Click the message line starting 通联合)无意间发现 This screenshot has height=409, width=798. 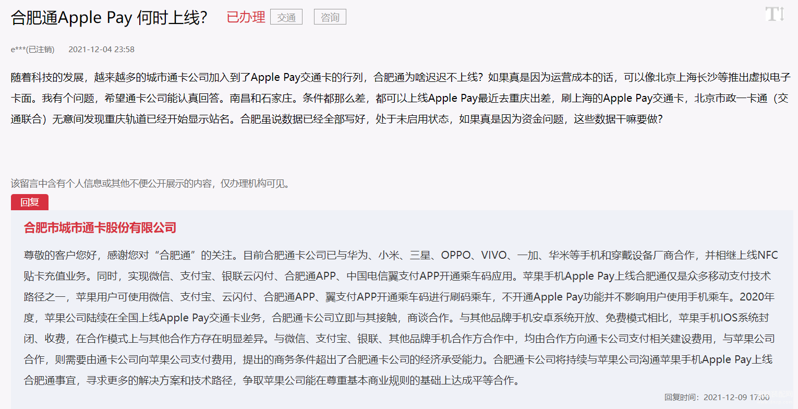337,118
